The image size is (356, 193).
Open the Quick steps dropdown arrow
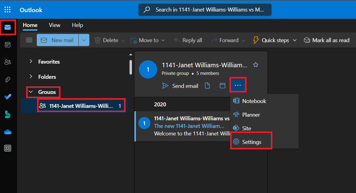coord(294,40)
